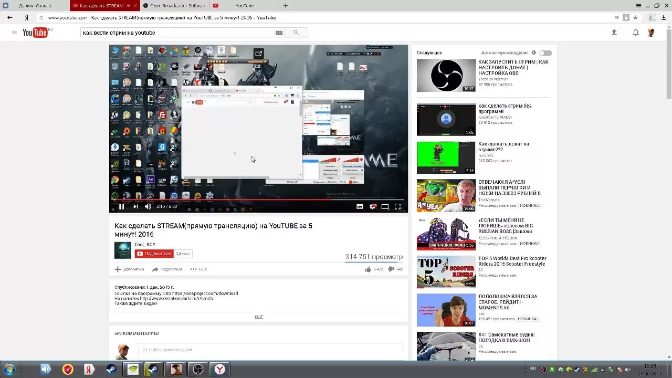
Task: Open Как сделать донат на стриме video
Action: pyautogui.click(x=503, y=146)
